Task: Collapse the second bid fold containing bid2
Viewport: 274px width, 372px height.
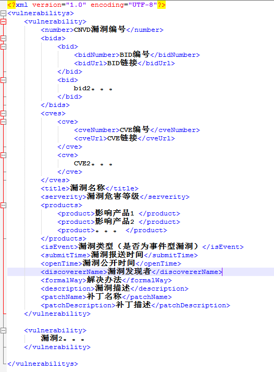Action: coord(3,80)
